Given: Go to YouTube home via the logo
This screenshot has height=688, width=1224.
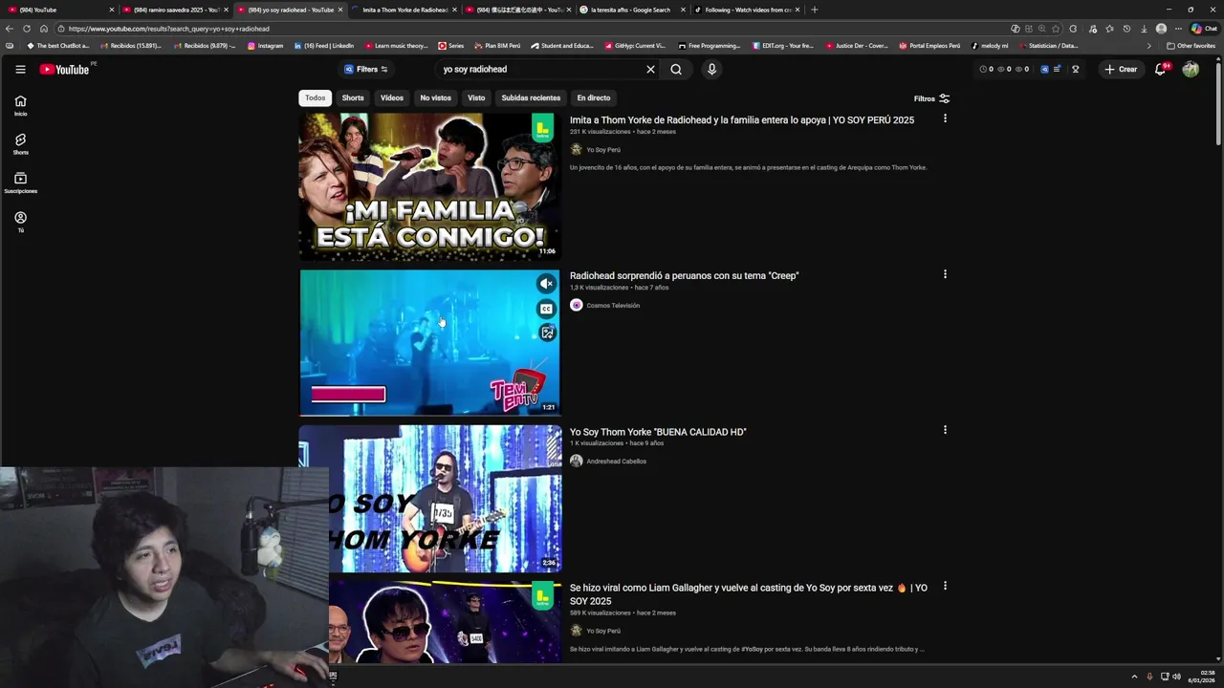Looking at the screenshot, I should click(x=64, y=69).
